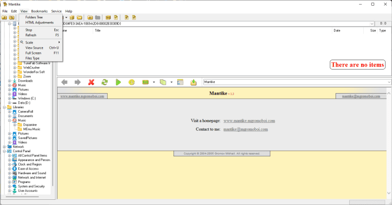Image resolution: width=392 pixels, height=205 pixels.
Task: Click the magnifier icon beside Scale menu entry
Action: [22, 42]
